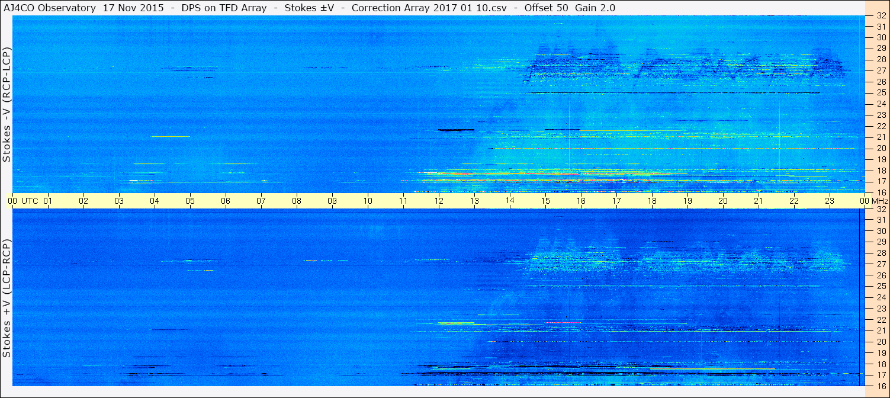Screen dimensions: 890x398
Task: Click the 'Stokes -V (RCP-LCP)' axis label
Action: click(7, 105)
